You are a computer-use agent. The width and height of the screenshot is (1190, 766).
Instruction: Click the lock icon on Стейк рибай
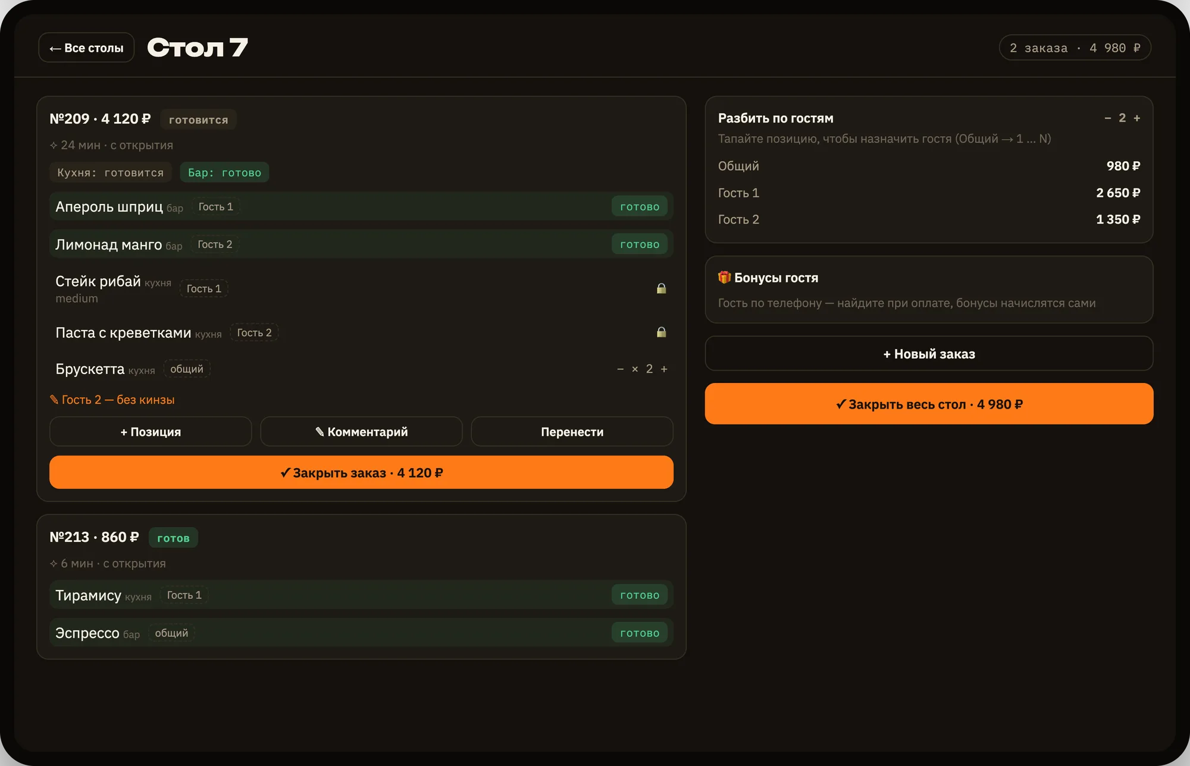[661, 288]
